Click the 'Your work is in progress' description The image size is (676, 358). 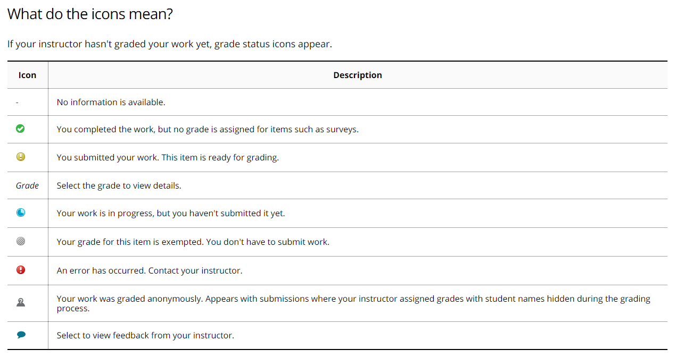(170, 213)
